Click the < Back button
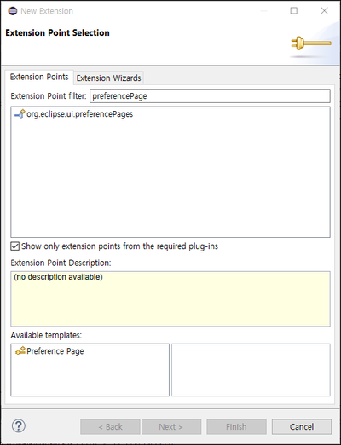 point(110,426)
